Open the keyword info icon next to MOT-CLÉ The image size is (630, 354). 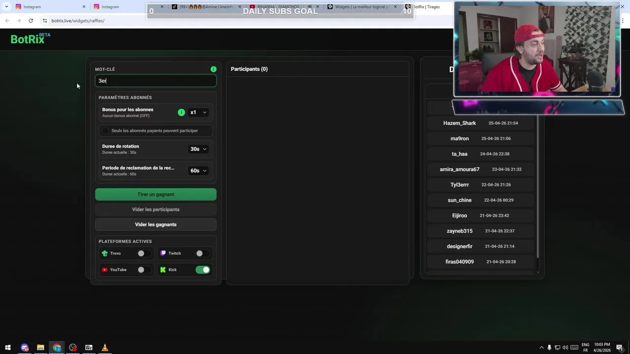pyautogui.click(x=214, y=69)
